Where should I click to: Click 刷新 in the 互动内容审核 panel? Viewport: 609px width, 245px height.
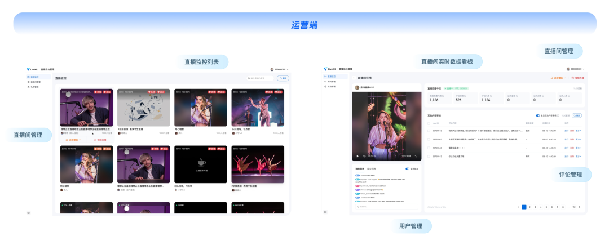pyautogui.click(x=577, y=115)
